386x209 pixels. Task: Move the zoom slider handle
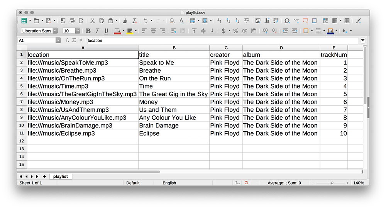click(x=332, y=183)
